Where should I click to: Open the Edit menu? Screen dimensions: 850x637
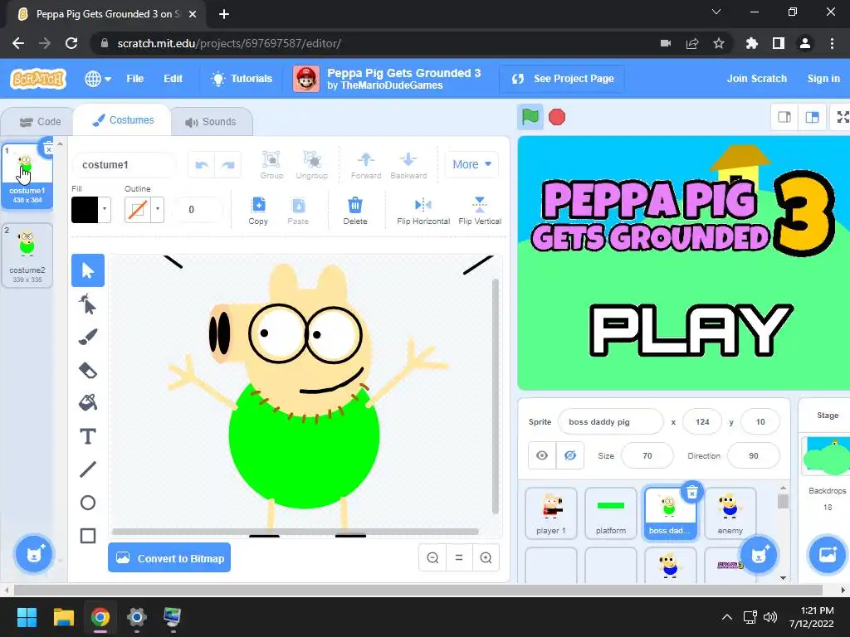[173, 79]
